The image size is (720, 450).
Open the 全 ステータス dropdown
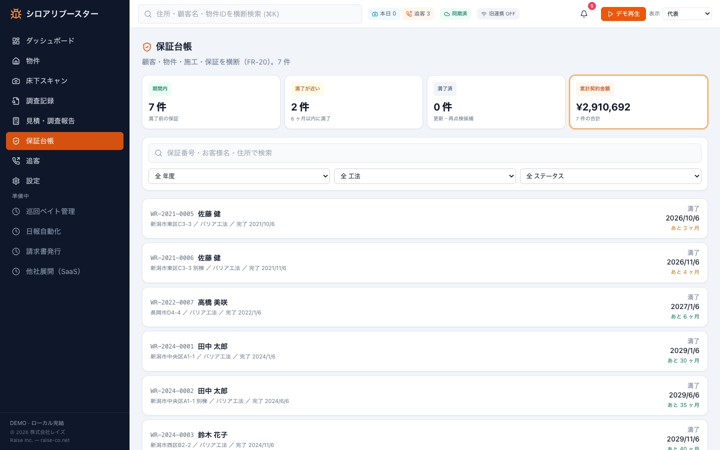coord(610,176)
